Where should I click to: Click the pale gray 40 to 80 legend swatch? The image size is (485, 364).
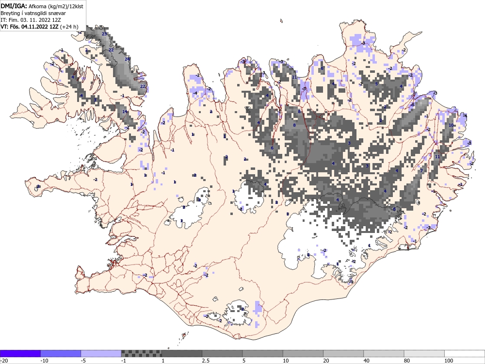click(384, 353)
